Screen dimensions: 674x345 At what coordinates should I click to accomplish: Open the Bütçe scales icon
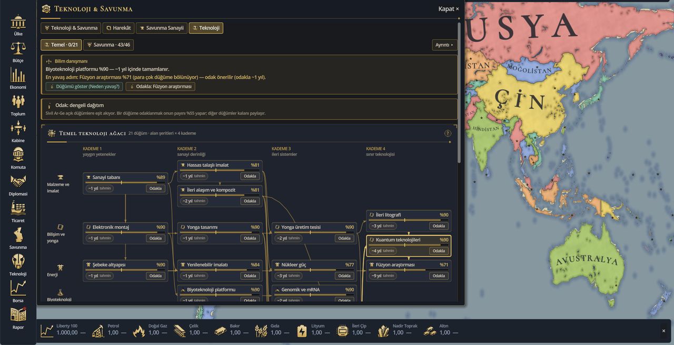(18, 53)
